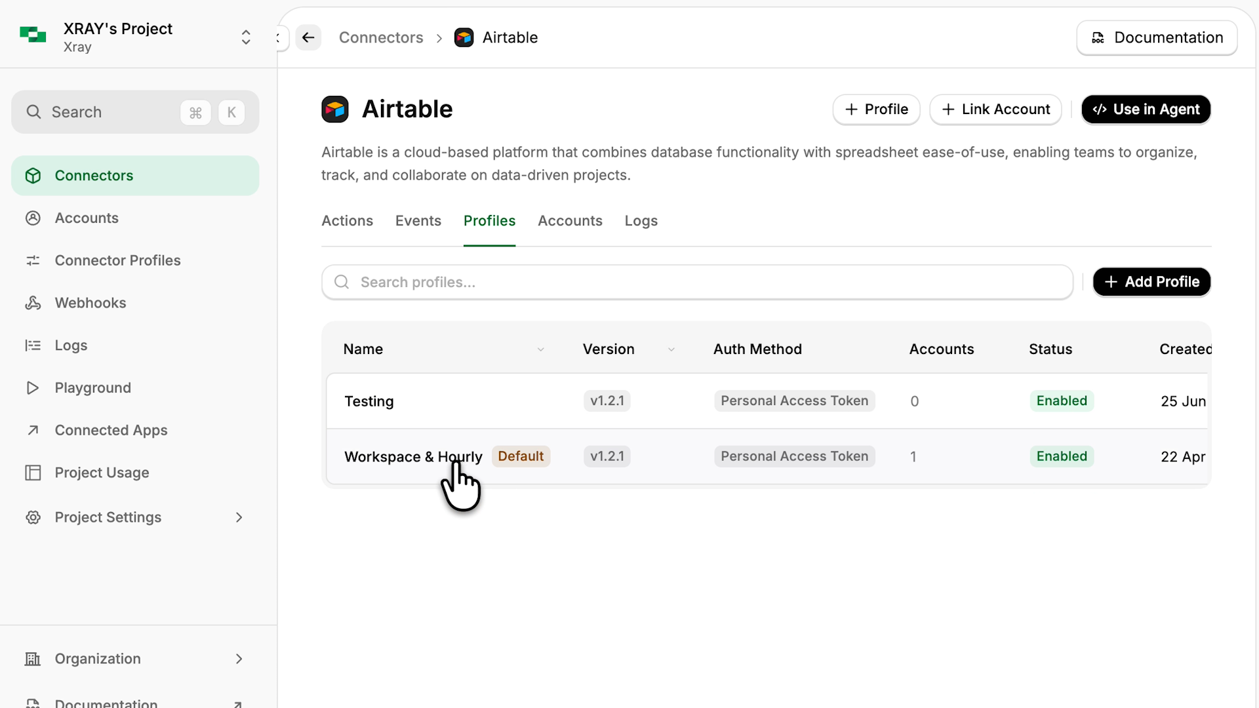Screen dimensions: 1259x708
Task: Click the v1.2.1 badge in Testing row
Action: [607, 401]
